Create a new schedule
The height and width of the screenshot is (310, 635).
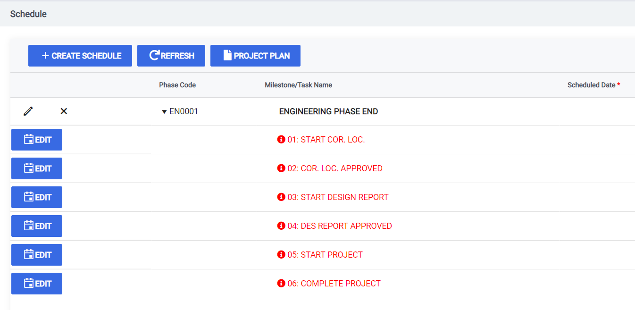pyautogui.click(x=80, y=56)
